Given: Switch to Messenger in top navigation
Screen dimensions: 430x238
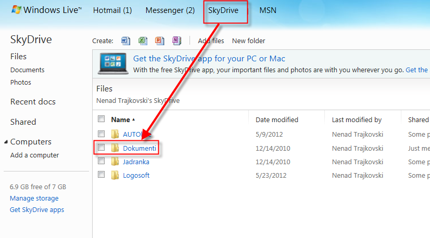Looking at the screenshot, I should (170, 10).
